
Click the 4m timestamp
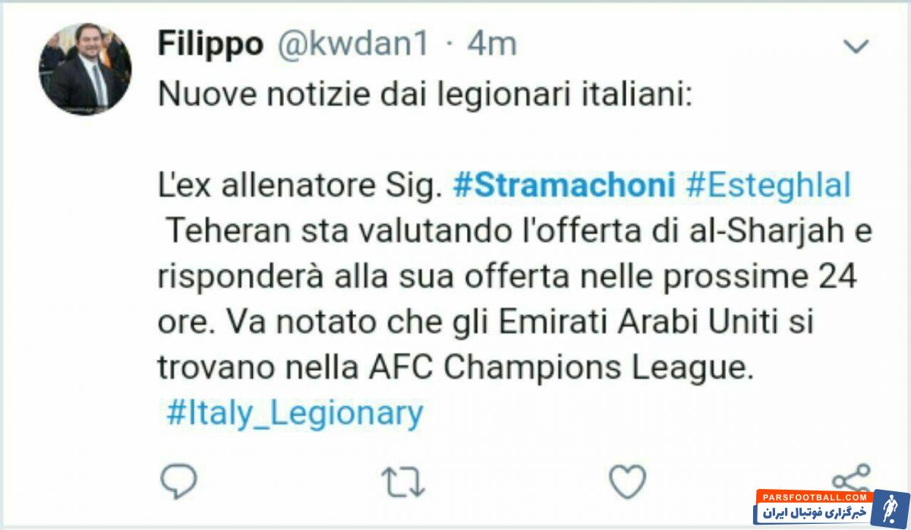coord(492,45)
